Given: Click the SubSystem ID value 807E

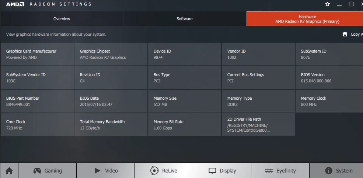Looking at the screenshot, I should [x=306, y=57].
